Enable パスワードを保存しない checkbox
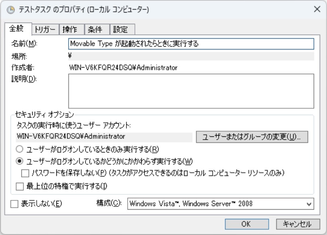Screen dimensions: 327x235 click(25, 173)
